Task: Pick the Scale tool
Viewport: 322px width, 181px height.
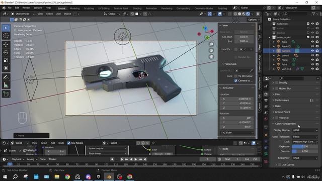Action: (6, 60)
